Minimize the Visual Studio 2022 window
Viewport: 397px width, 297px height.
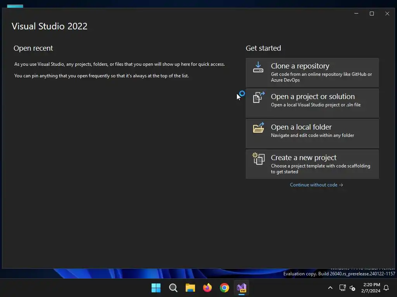coord(356,14)
